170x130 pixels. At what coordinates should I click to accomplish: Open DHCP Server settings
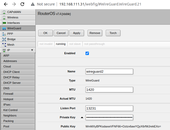pyautogui.click(x=18, y=83)
